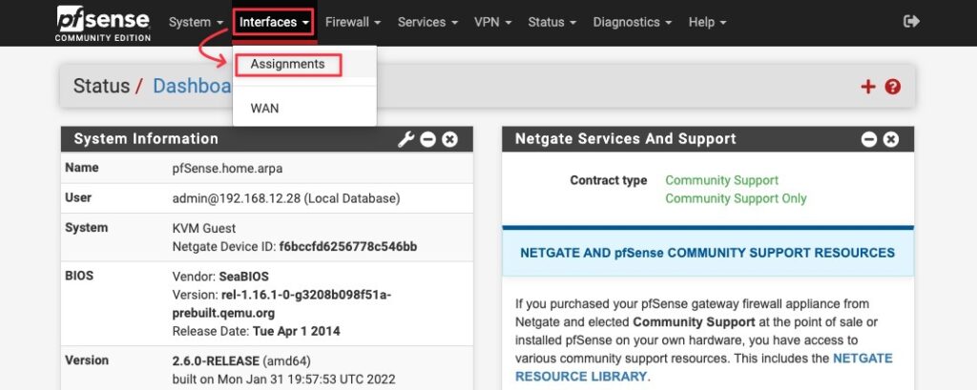The image size is (977, 390).
Task: Collapse the Interfaces dropdown menu
Action: pyautogui.click(x=274, y=22)
